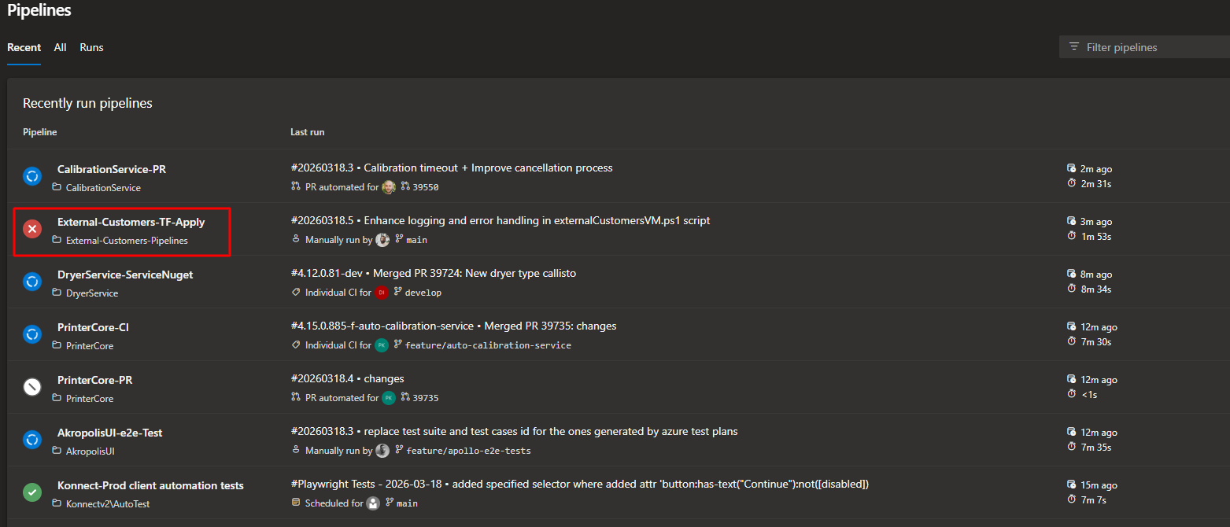Image resolution: width=1230 pixels, height=527 pixels.
Task: Click the succeeded status icon for Konnect-Prod tests
Action: pos(32,492)
